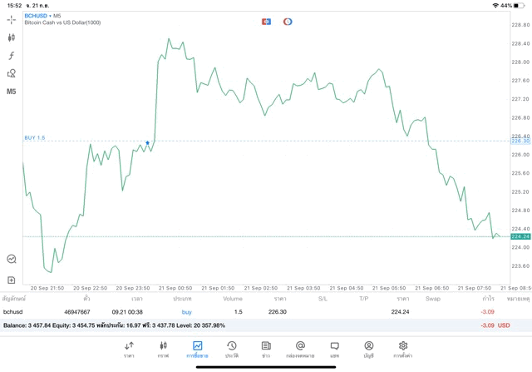Open the Chat (แชท) tab
The height and width of the screenshot is (372, 532).
click(334, 349)
